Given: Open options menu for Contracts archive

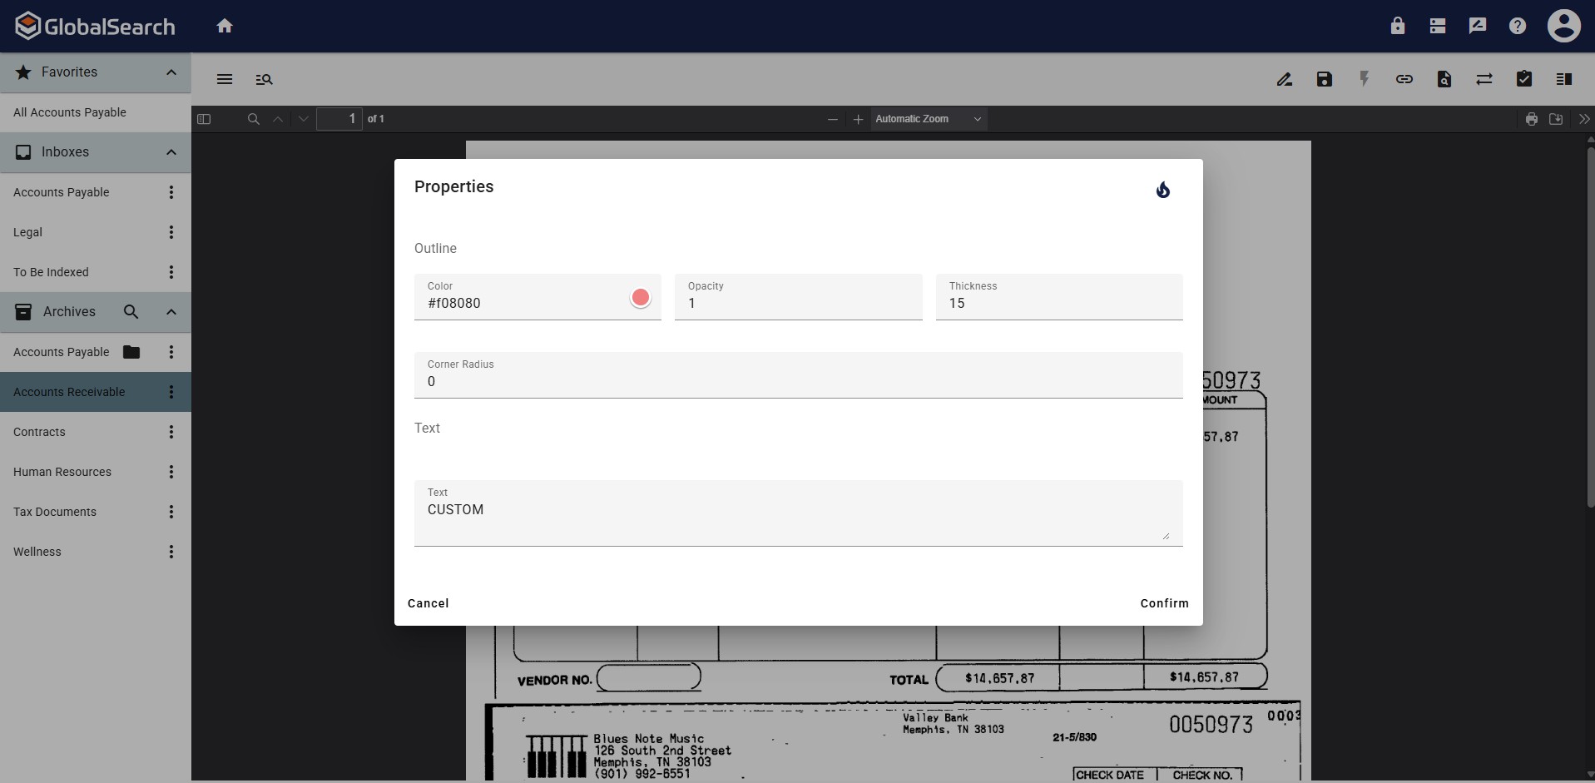Looking at the screenshot, I should pos(171,432).
